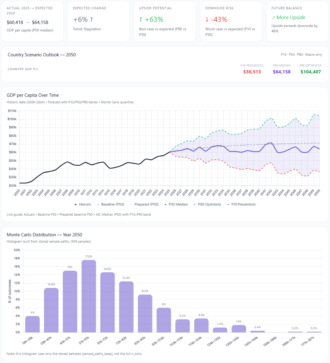Click the up arrow next to +6%
Image resolution: width=330 pixels, height=363 pixels.
(91, 19)
